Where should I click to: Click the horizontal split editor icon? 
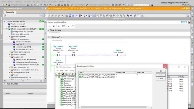point(127,5)
